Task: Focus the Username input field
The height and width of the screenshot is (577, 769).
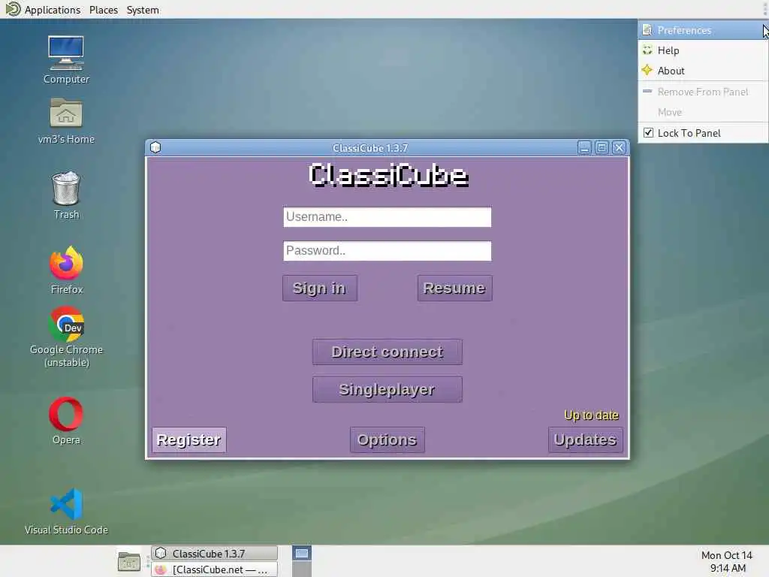Action: coord(388,217)
